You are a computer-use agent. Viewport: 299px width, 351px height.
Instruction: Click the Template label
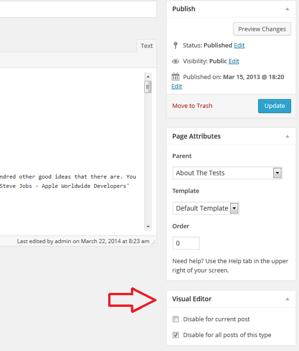186,191
